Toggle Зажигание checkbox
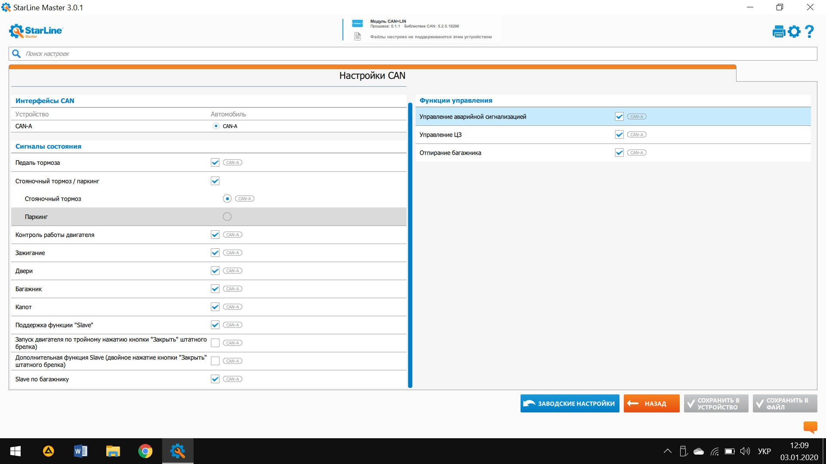826x464 pixels. (215, 253)
